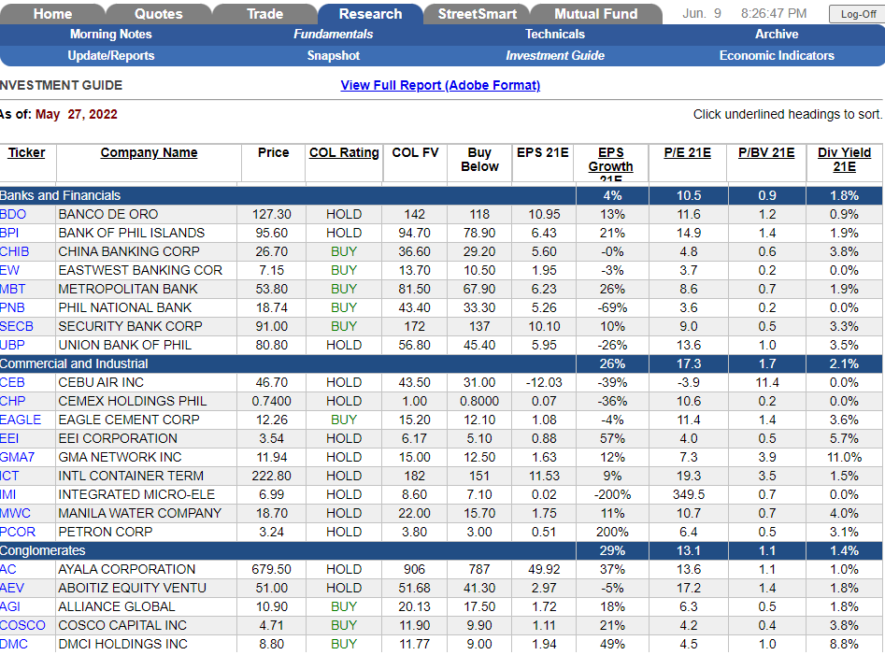Click PETRON CORP company name
Image resolution: width=885 pixels, height=655 pixels.
[x=106, y=532]
